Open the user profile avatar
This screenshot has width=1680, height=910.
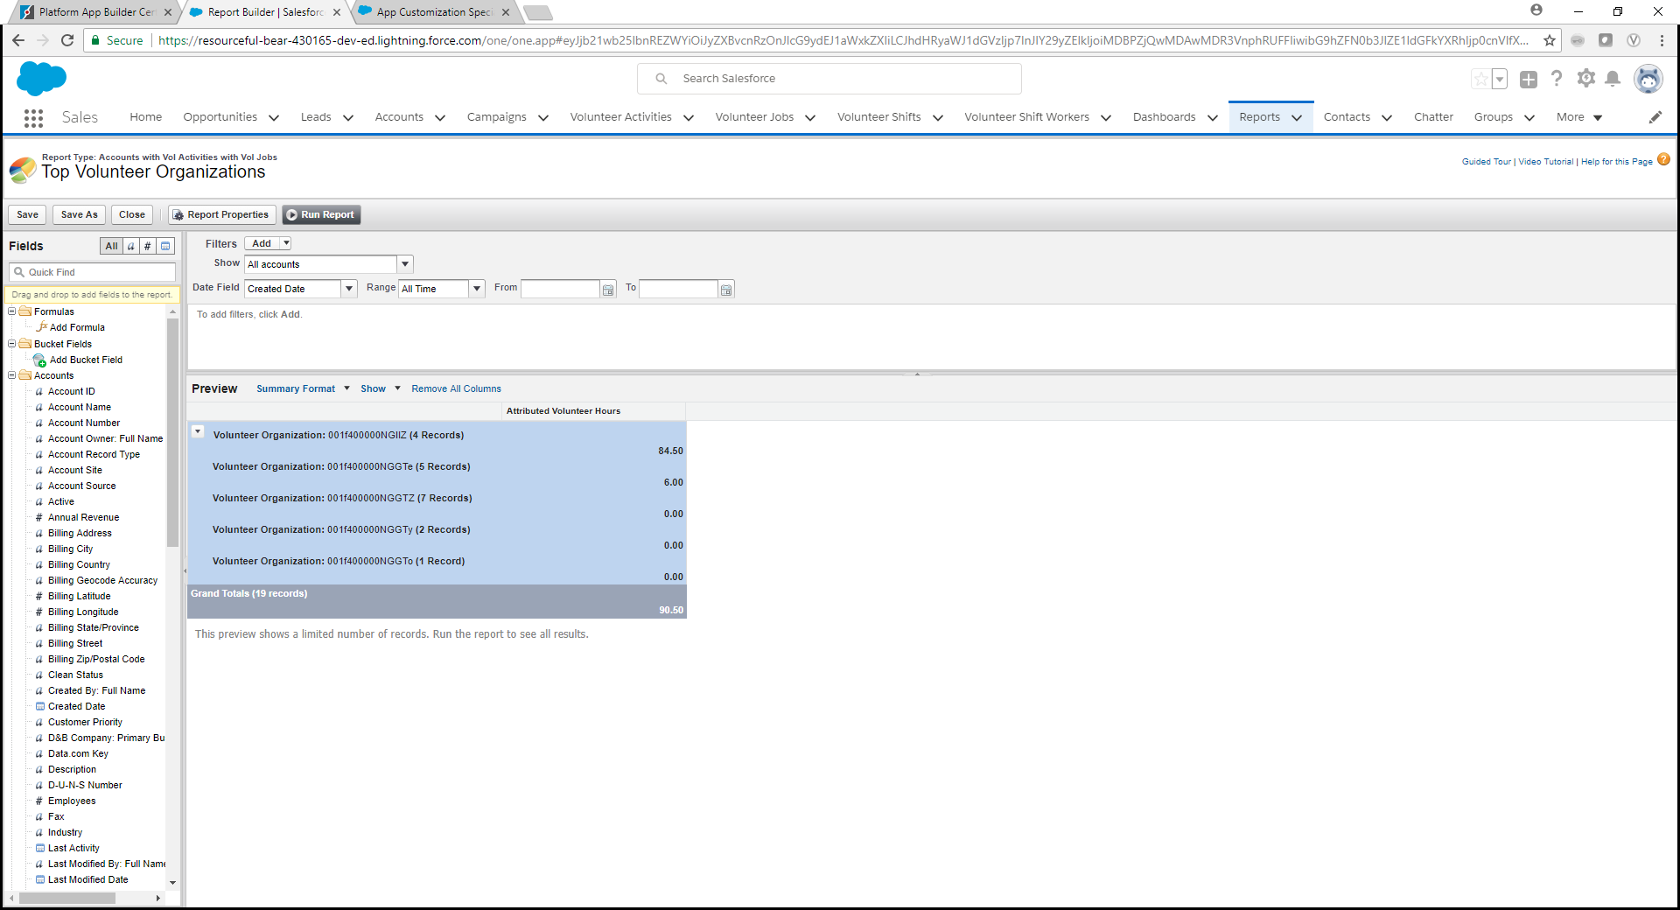(x=1648, y=79)
